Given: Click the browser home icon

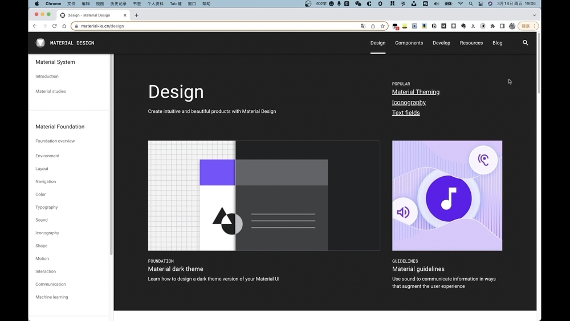Looking at the screenshot, I should pyautogui.click(x=64, y=26).
